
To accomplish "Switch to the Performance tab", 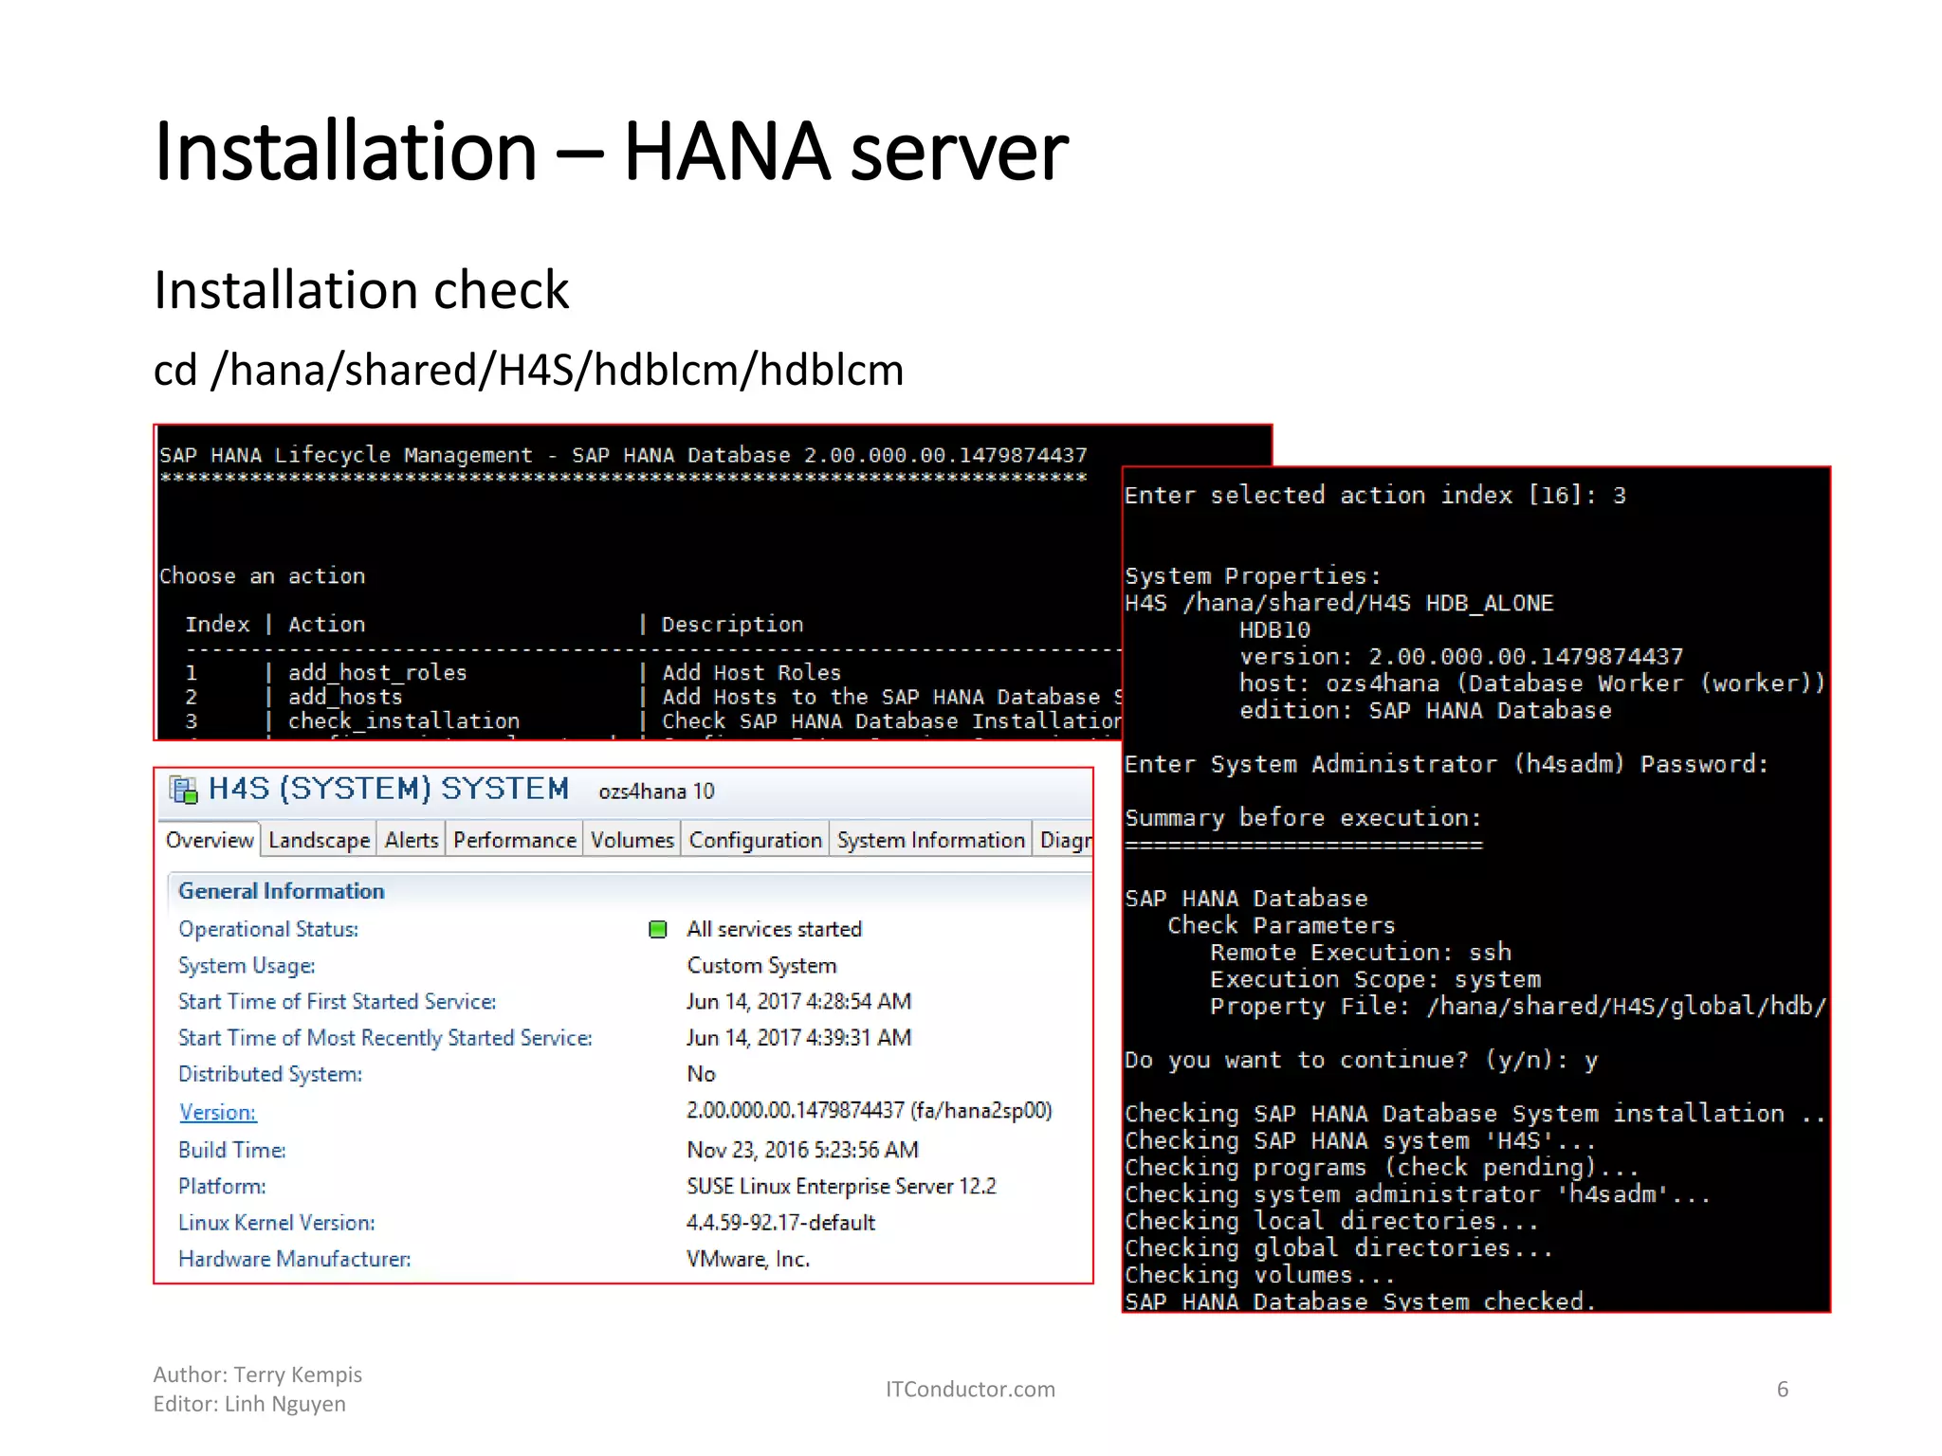I will pyautogui.click(x=515, y=840).
